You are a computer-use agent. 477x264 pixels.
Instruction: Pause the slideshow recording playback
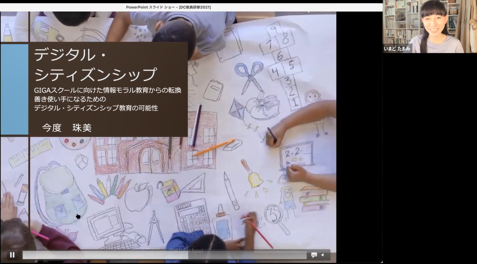click(12, 255)
